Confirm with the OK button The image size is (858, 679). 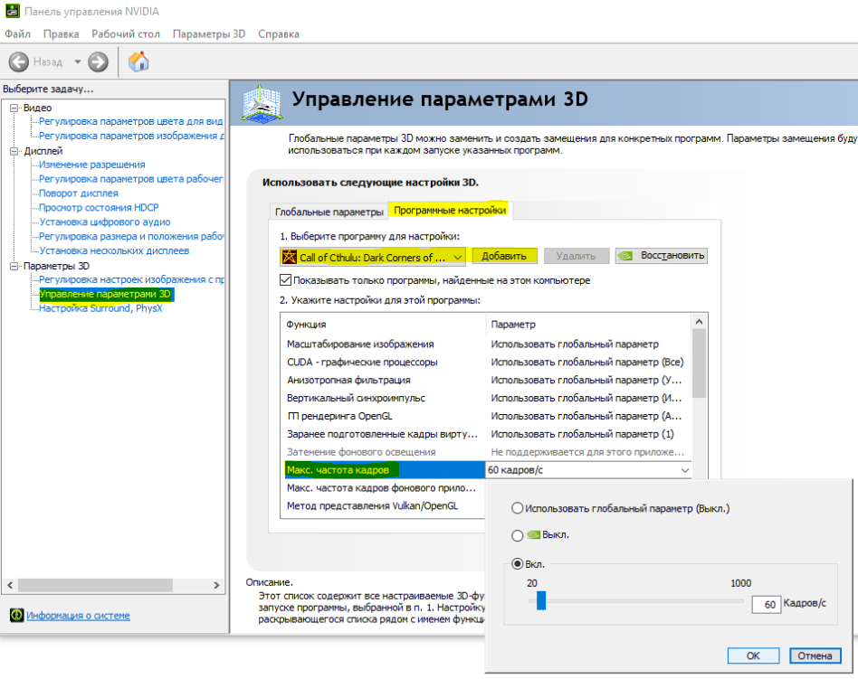coord(753,655)
